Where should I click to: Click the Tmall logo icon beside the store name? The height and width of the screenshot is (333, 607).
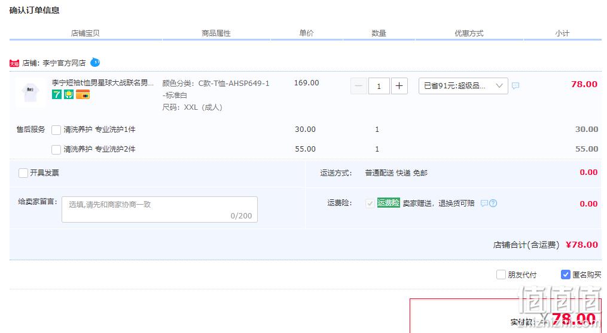coord(14,63)
